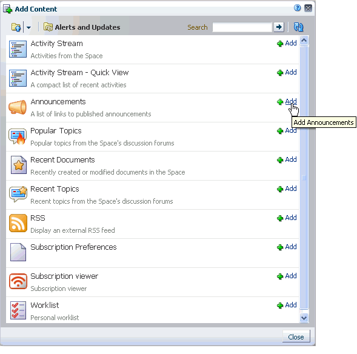
Task: Click the Activity Stream icon
Action: coord(18,49)
